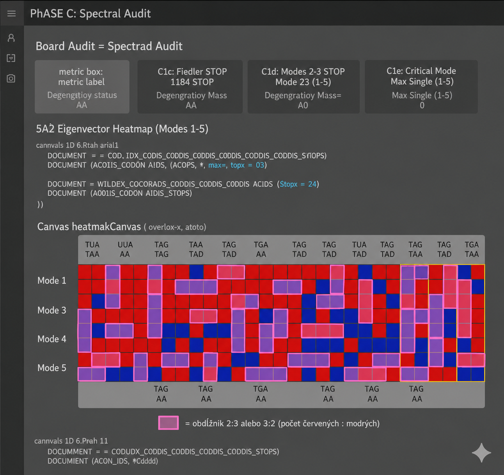Image resolution: width=504 pixels, height=475 pixels.
Task: Select the metric label Degeneracy status card
Action: (82, 87)
